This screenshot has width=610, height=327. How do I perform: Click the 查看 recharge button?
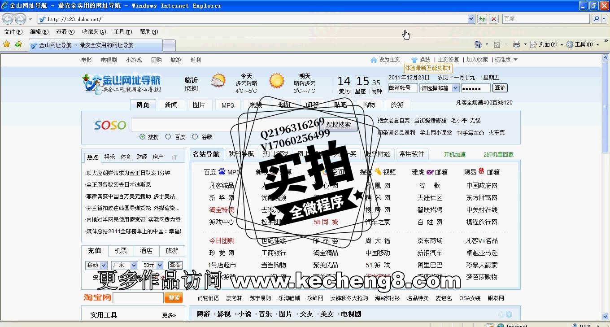click(x=175, y=265)
